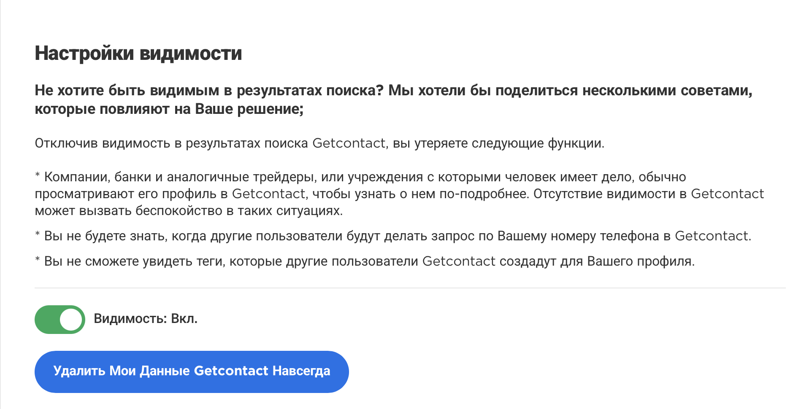Click the Вкл. status text next to toggle
The height and width of the screenshot is (409, 812).
click(x=184, y=319)
